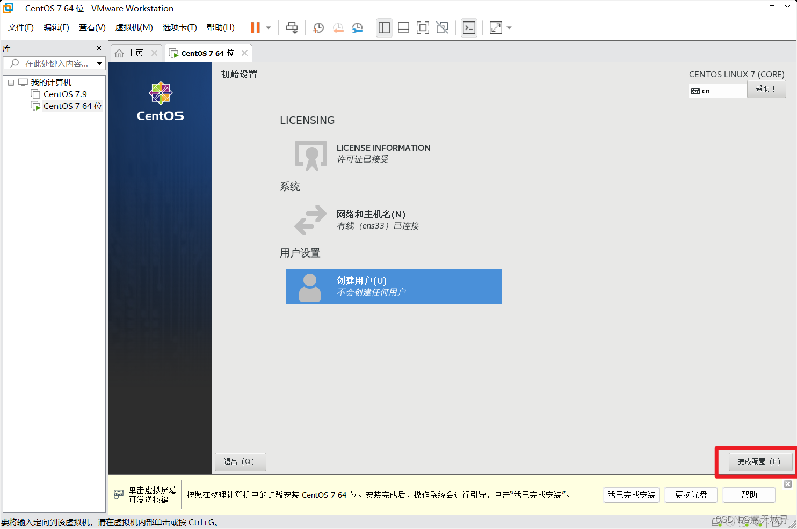
Task: Click the installer 帮助！ button
Action: (x=766, y=89)
